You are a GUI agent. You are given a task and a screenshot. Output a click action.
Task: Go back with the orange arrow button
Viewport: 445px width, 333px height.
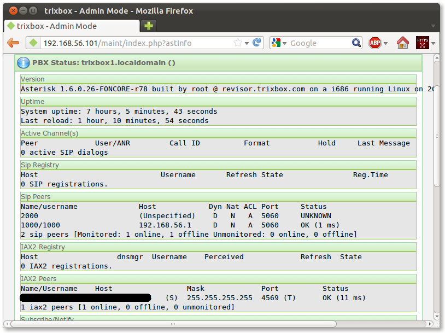pyautogui.click(x=13, y=43)
